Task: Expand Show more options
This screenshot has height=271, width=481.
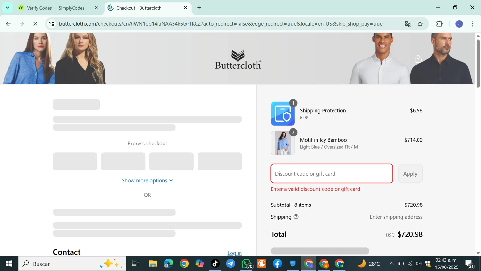Action: coord(147,180)
